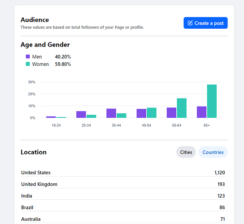Click the Men bar for 65+
The width and height of the screenshot is (244, 224).
pos(201,112)
